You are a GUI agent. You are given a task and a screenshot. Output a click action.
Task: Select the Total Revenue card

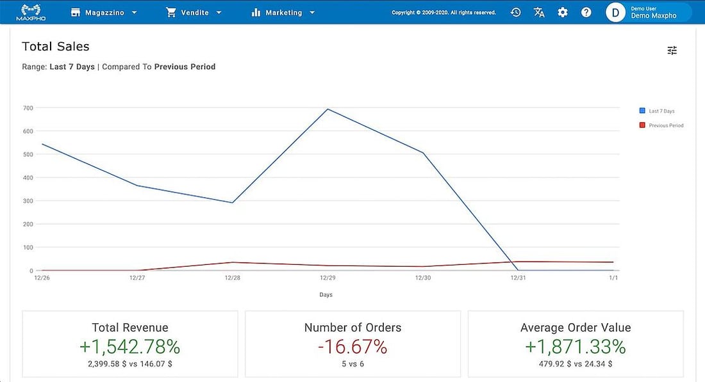(130, 344)
